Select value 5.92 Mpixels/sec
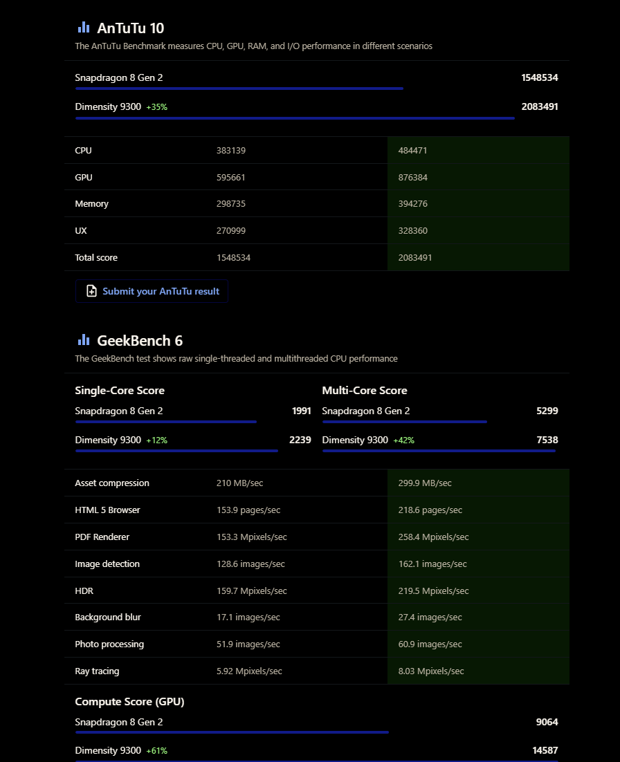The width and height of the screenshot is (620, 762). click(250, 671)
